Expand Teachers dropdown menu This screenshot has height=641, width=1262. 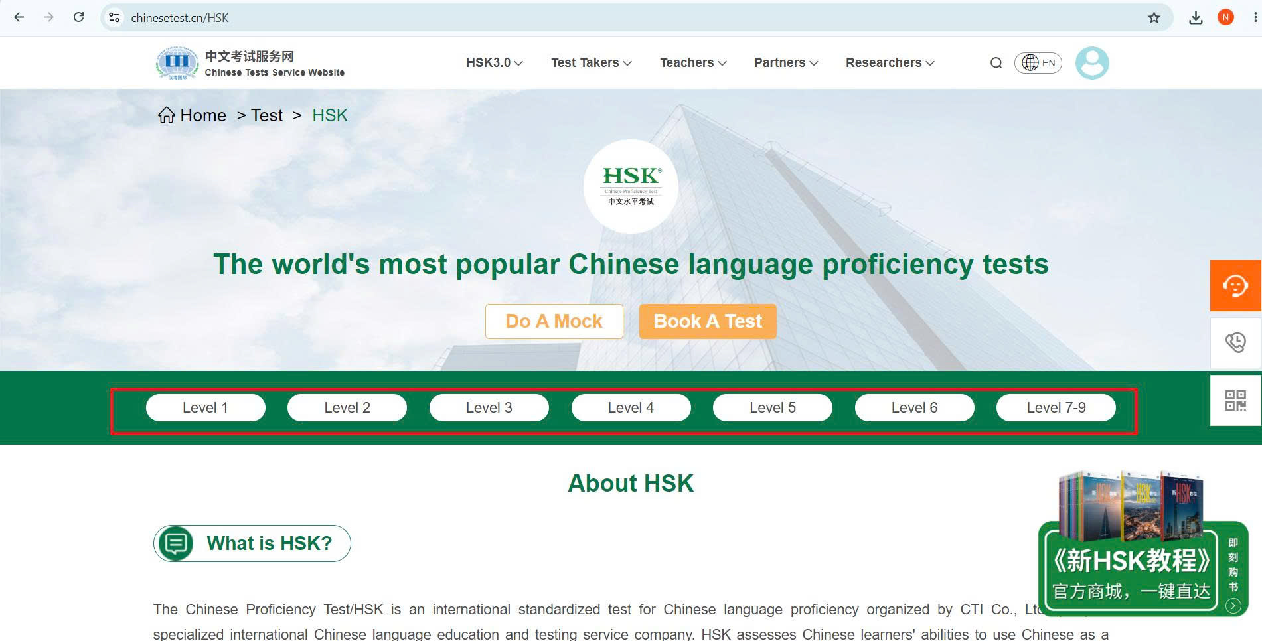(693, 63)
